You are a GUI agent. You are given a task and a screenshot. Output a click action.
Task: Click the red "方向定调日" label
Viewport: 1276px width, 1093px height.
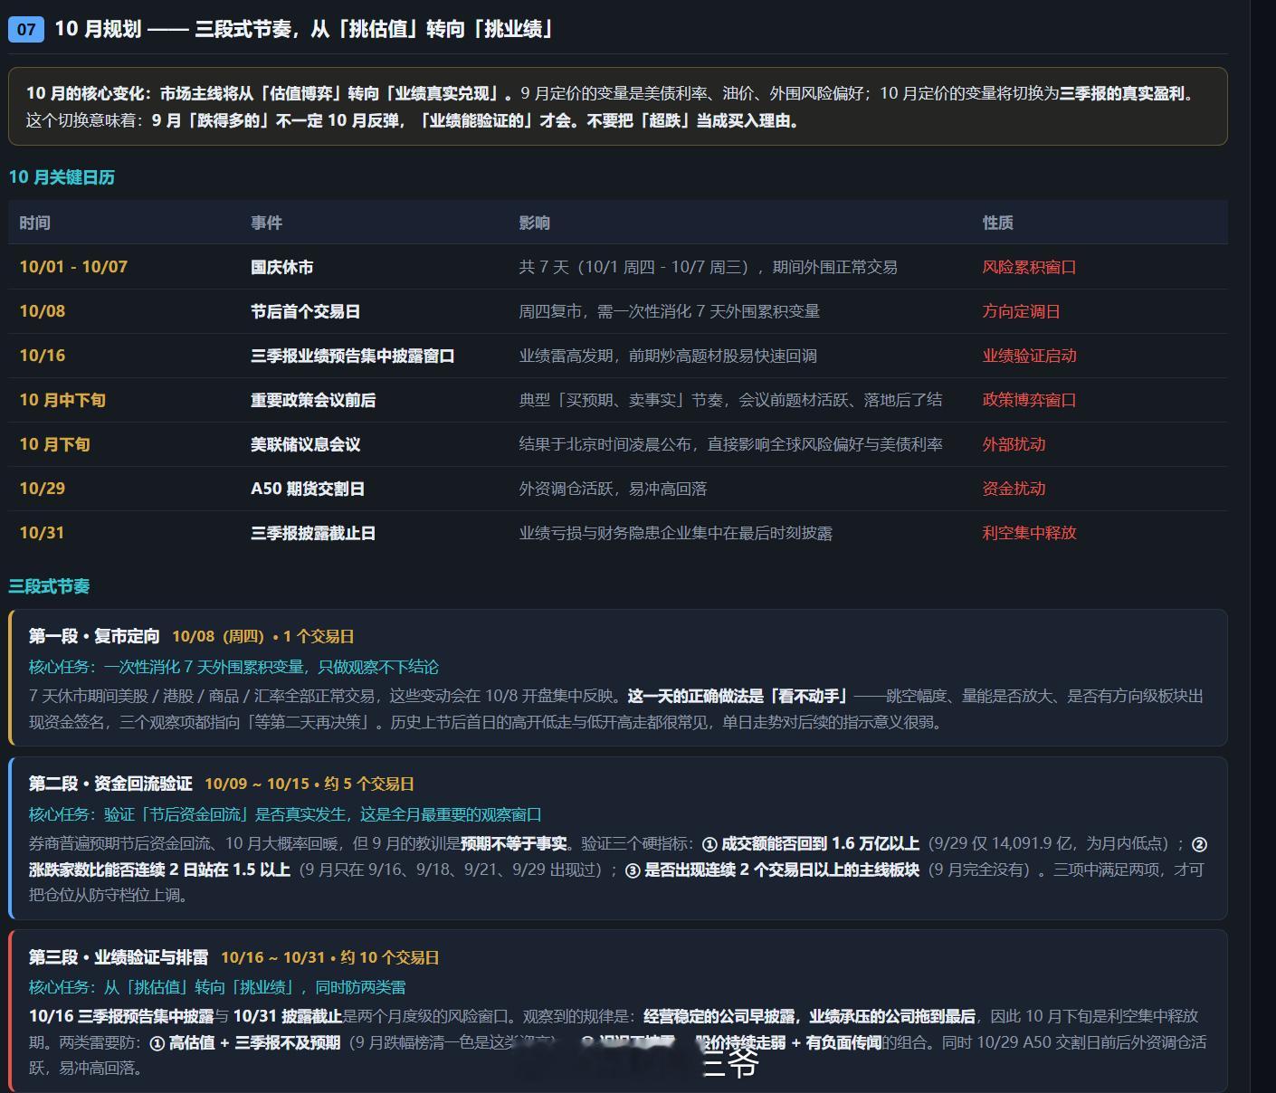click(x=1022, y=311)
